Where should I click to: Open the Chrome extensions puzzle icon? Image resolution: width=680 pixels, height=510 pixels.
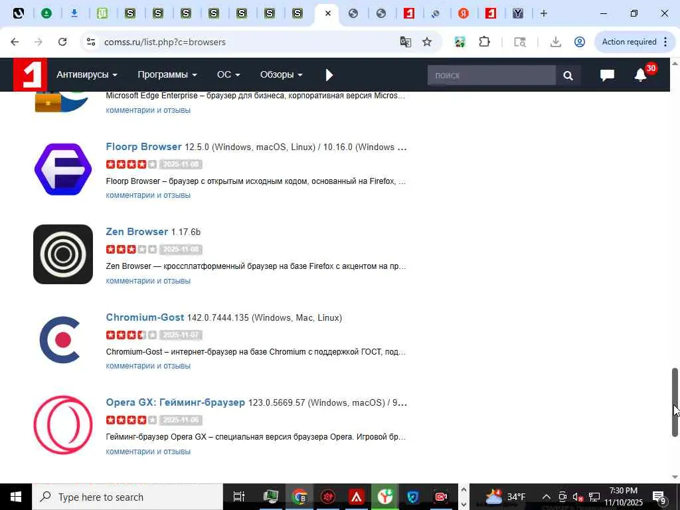(484, 42)
